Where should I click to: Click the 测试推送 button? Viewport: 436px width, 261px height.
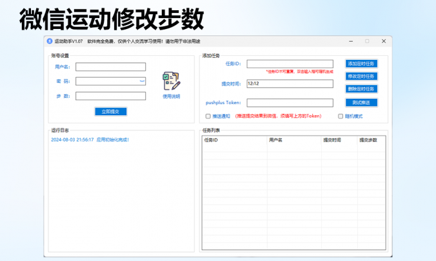click(x=361, y=102)
